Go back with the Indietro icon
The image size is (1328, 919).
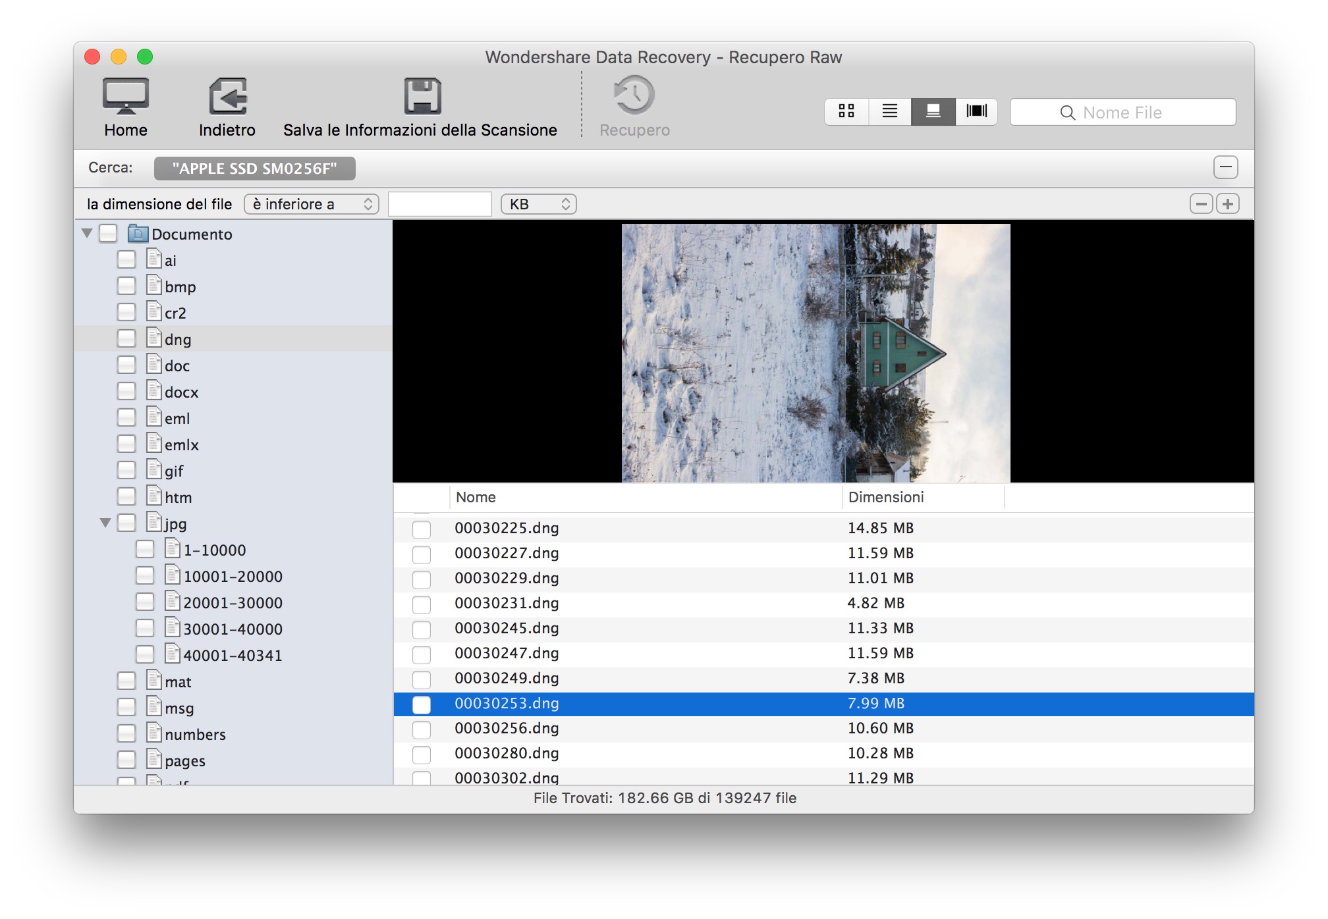227,97
